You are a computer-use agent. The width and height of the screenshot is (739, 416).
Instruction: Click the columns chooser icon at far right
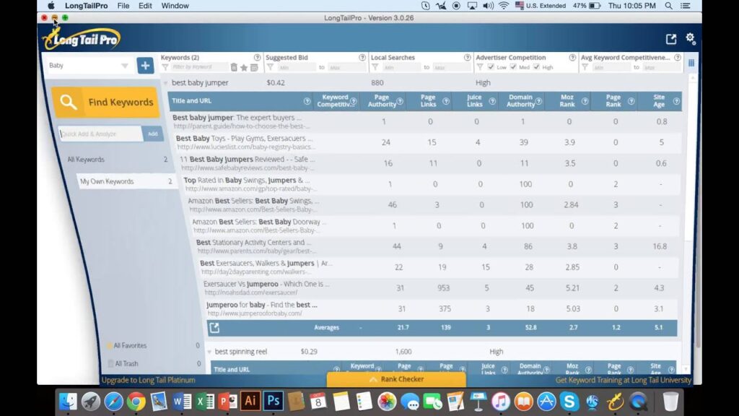pyautogui.click(x=691, y=64)
